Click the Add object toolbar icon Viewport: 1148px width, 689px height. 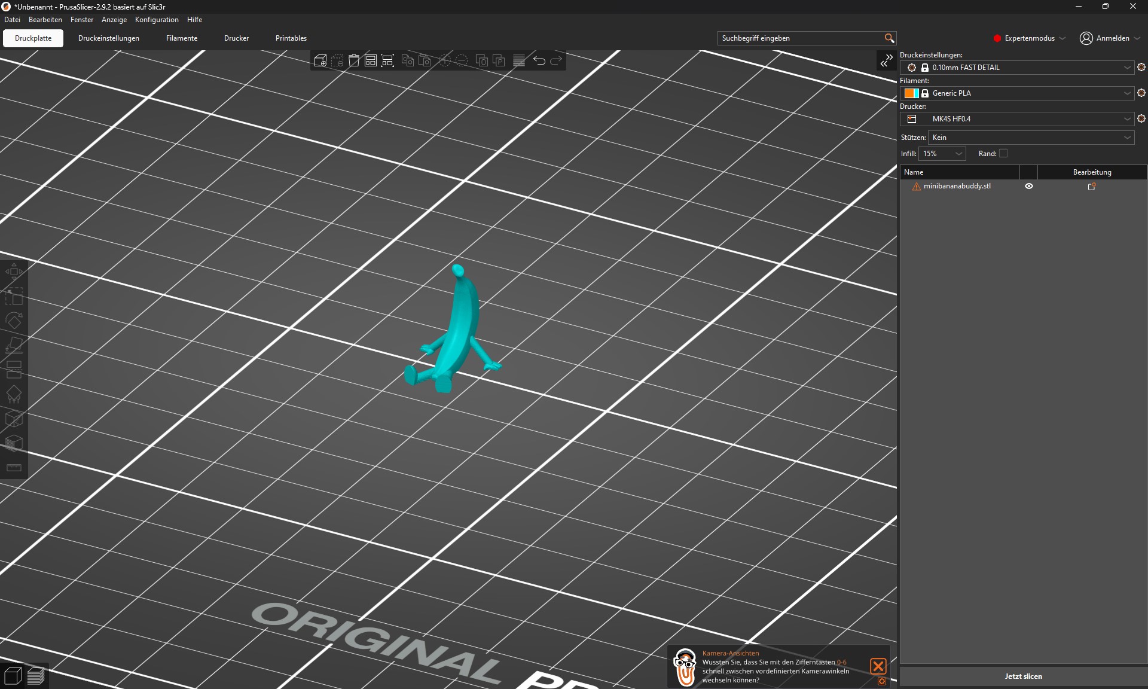[320, 60]
